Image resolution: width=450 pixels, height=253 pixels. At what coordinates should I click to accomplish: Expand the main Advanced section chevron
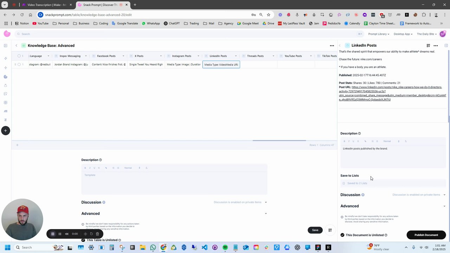pos(266,214)
